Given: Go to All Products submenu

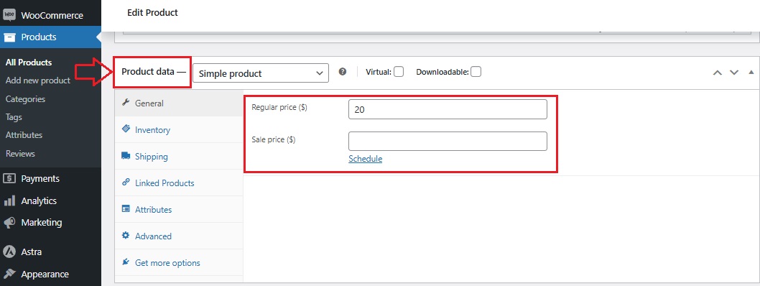Looking at the screenshot, I should 29,63.
